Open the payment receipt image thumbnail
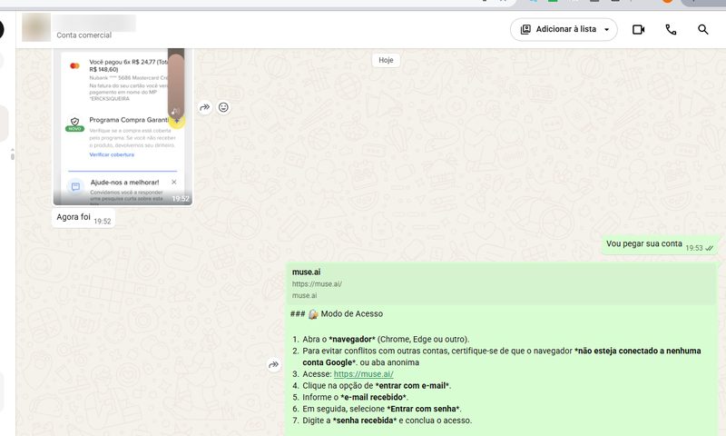This screenshot has width=726, height=436. (x=123, y=126)
